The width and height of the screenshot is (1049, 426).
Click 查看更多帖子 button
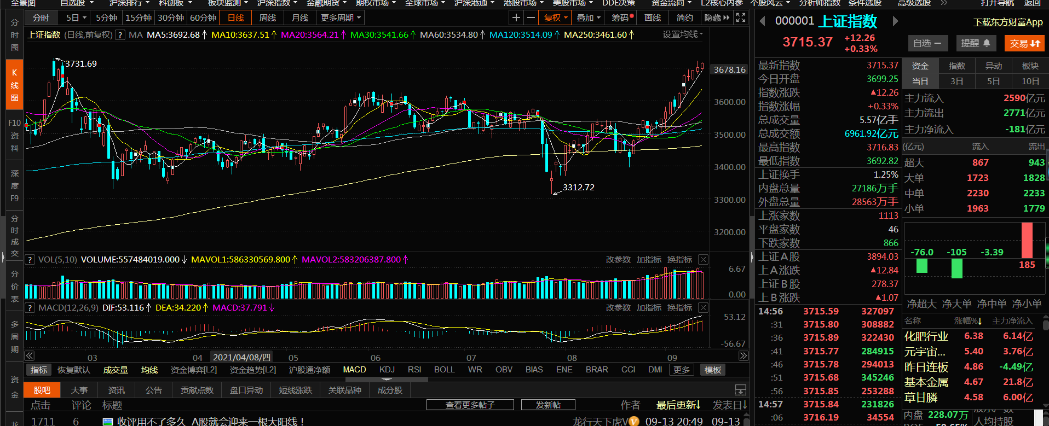click(x=470, y=405)
